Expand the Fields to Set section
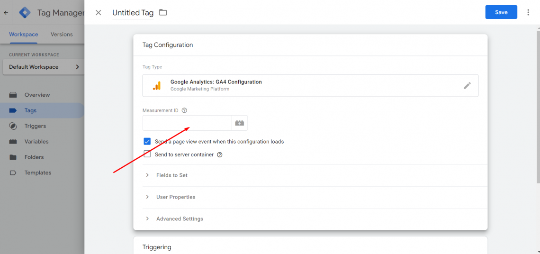 point(315,175)
